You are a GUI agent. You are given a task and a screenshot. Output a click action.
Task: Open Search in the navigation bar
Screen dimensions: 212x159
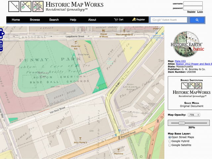click(x=54, y=20)
